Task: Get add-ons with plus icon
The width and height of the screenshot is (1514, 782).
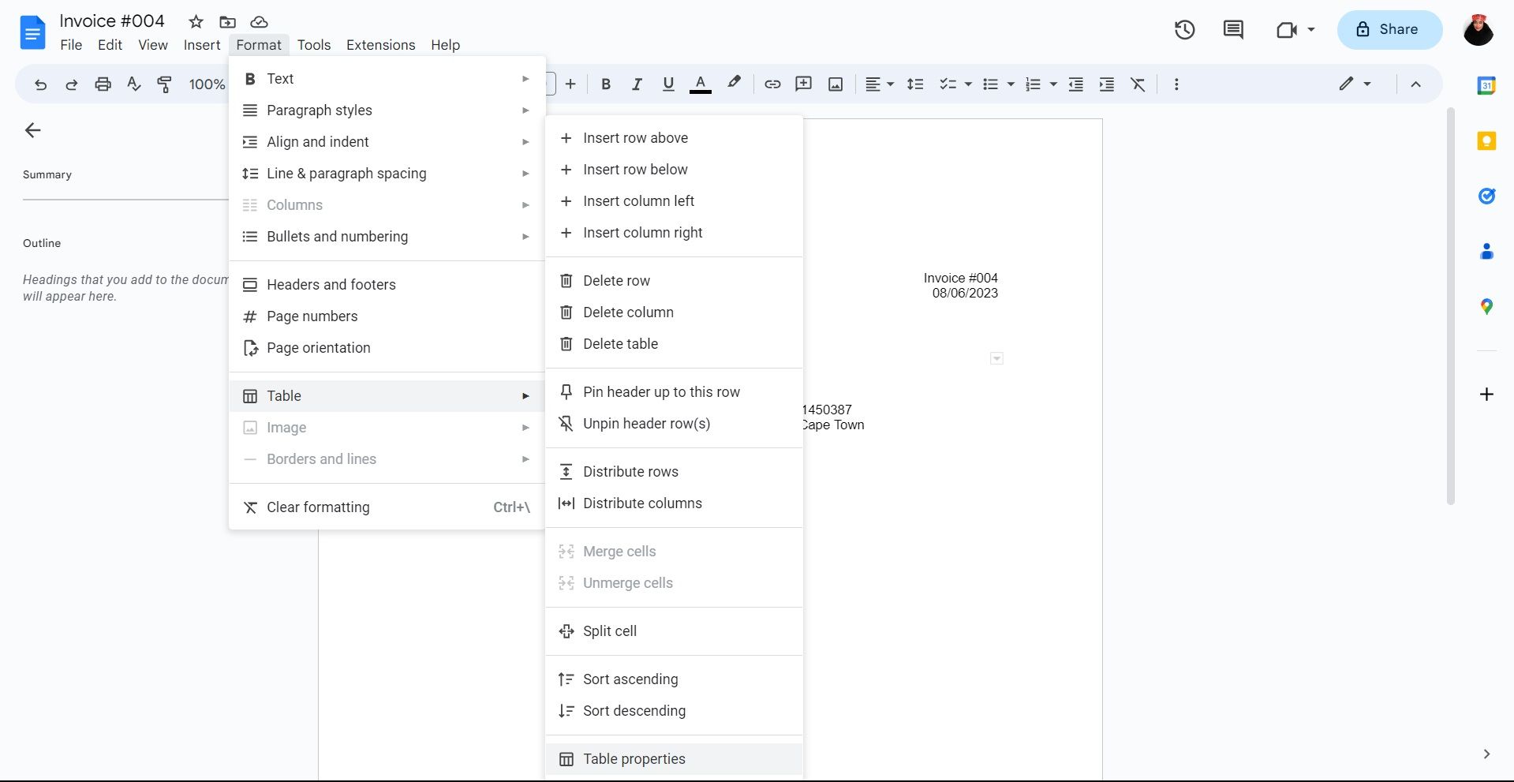Action: click(x=1486, y=394)
